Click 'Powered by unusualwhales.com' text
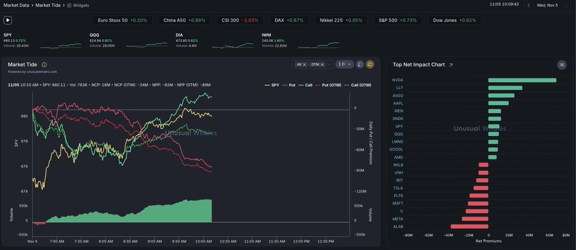Viewport: 576px width, 250px height. (x=32, y=72)
